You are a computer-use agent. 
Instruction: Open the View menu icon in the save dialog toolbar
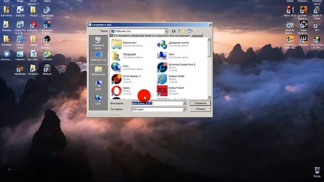point(190,31)
